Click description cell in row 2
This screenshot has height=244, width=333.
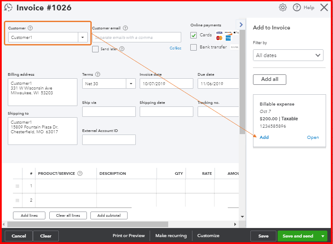coord(127,200)
